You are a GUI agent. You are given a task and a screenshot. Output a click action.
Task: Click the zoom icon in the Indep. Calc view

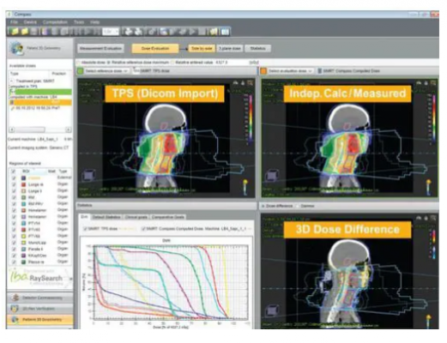coord(433,83)
